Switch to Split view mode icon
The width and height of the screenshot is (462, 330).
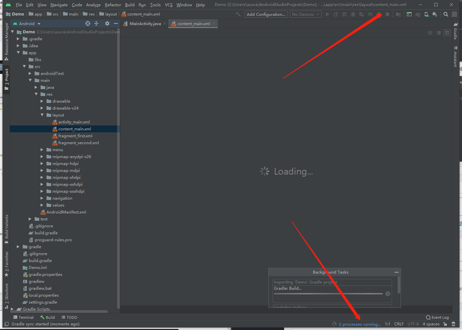pos(439,33)
